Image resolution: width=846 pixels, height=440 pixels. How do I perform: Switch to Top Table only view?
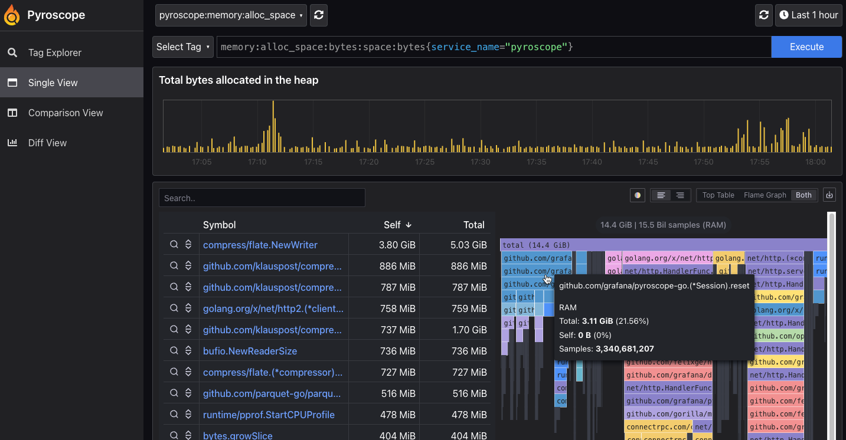(x=717, y=195)
